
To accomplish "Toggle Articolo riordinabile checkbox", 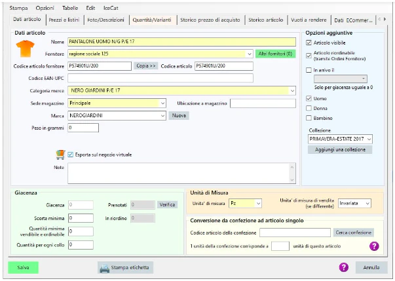I will (309, 56).
